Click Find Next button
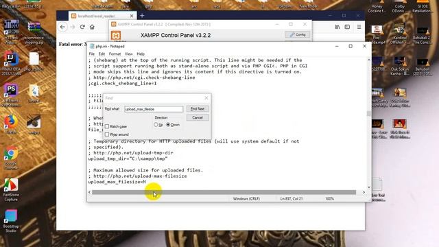The image size is (439, 247). click(198, 108)
